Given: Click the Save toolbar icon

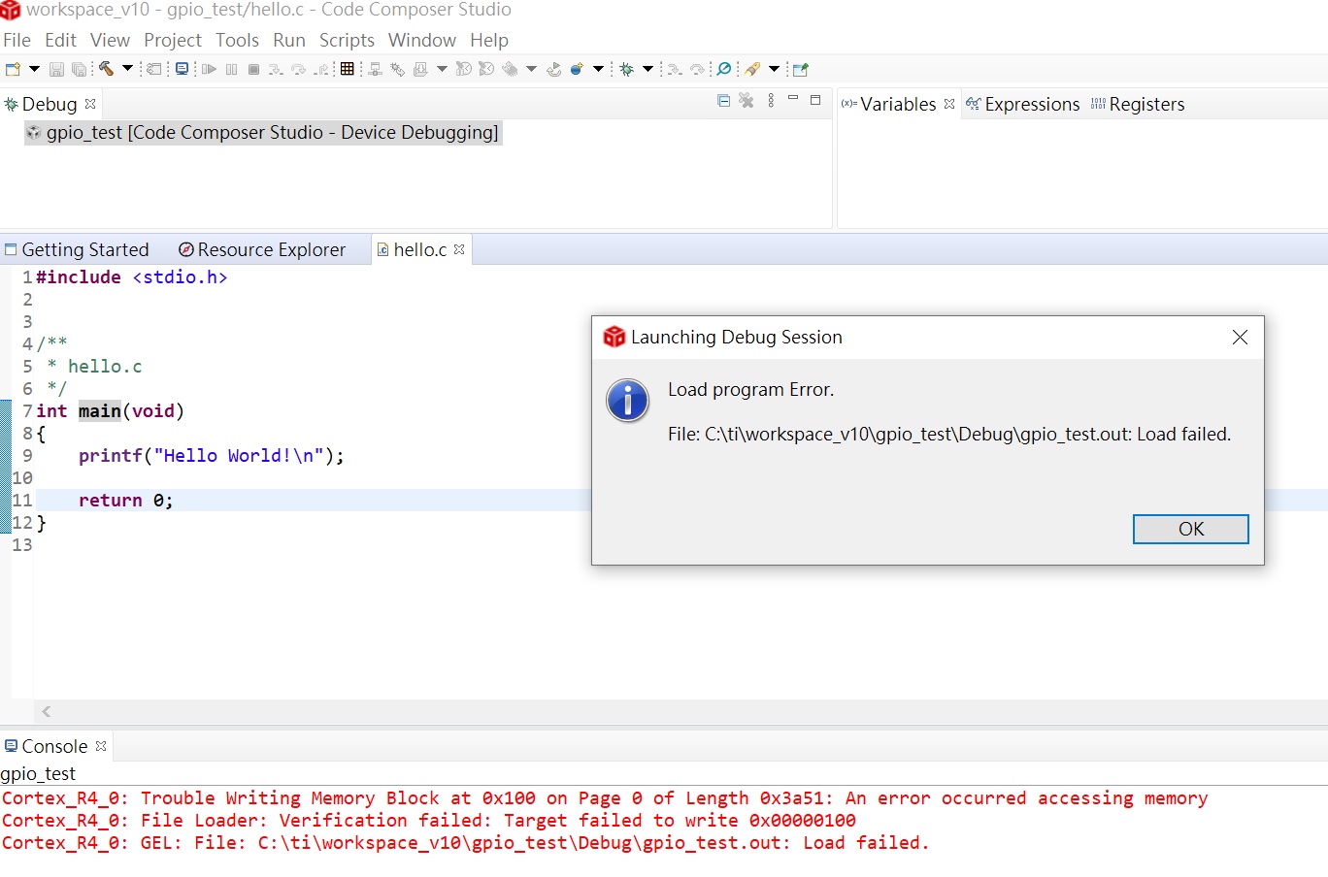Looking at the screenshot, I should point(56,69).
